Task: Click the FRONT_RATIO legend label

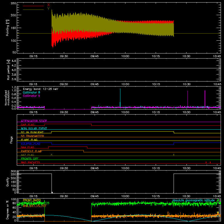Action: 32,200
